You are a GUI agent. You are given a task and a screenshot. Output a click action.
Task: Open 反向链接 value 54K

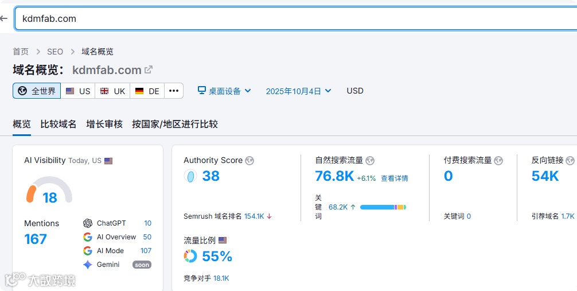tap(545, 176)
